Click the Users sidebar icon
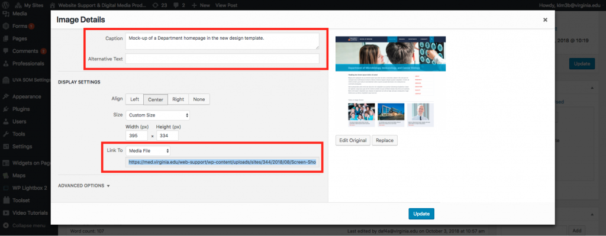606x236 pixels. (6, 121)
